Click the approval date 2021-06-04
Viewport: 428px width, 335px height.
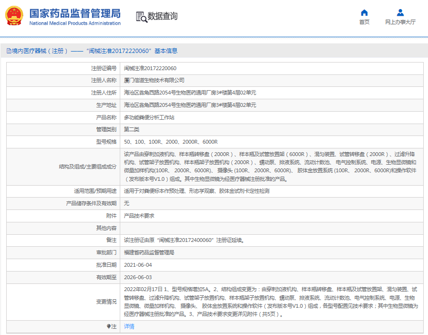(137, 264)
